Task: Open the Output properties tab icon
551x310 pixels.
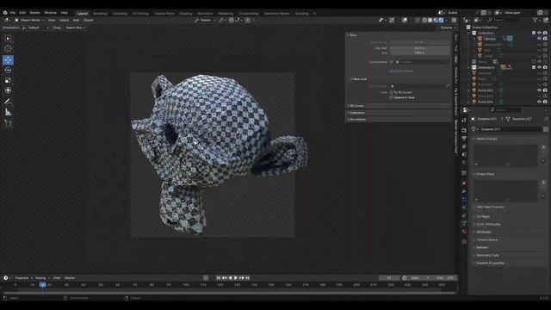Action: (464, 139)
